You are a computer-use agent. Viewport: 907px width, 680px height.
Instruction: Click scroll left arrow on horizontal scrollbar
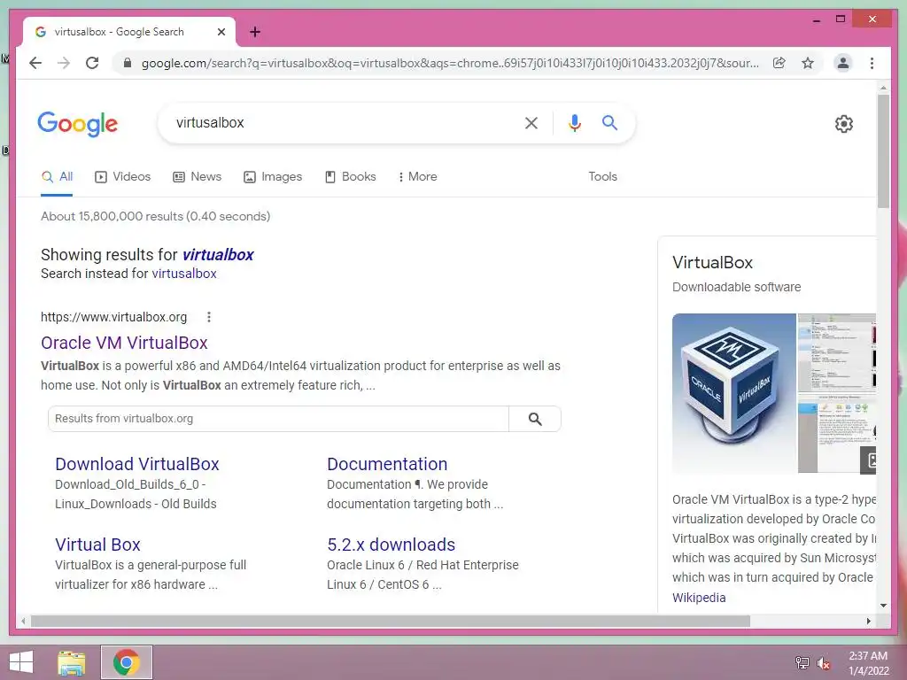[22, 621]
